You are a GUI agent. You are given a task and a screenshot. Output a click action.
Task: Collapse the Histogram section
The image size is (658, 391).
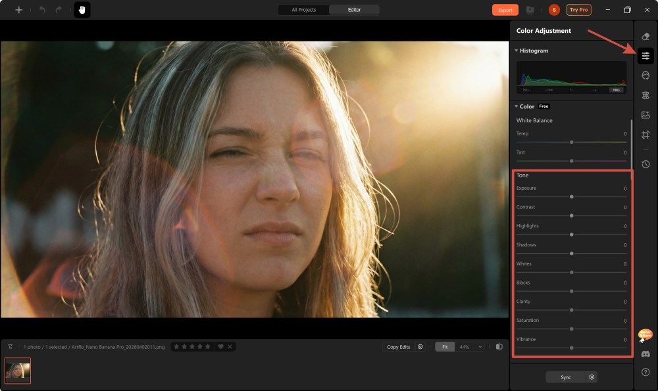tap(517, 51)
